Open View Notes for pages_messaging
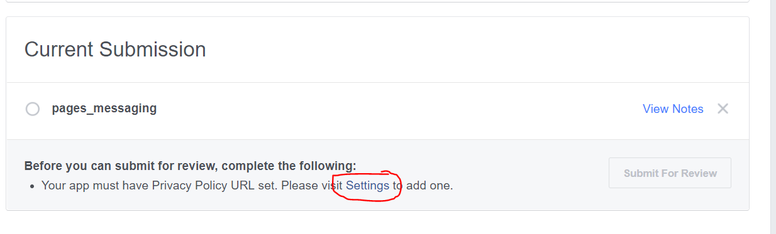This screenshot has width=776, height=234. [x=673, y=109]
